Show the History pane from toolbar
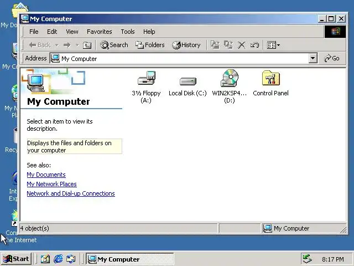 186,45
